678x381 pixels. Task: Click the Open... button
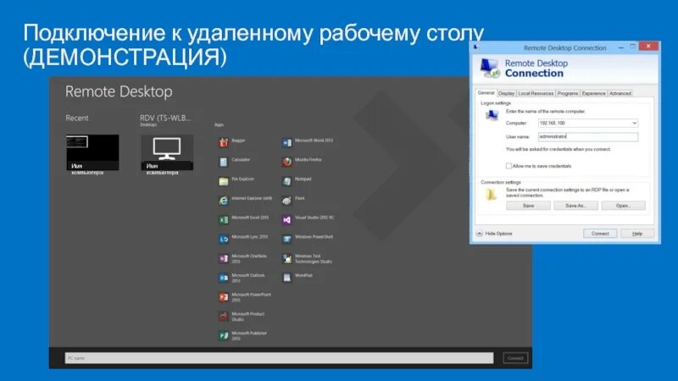click(623, 206)
